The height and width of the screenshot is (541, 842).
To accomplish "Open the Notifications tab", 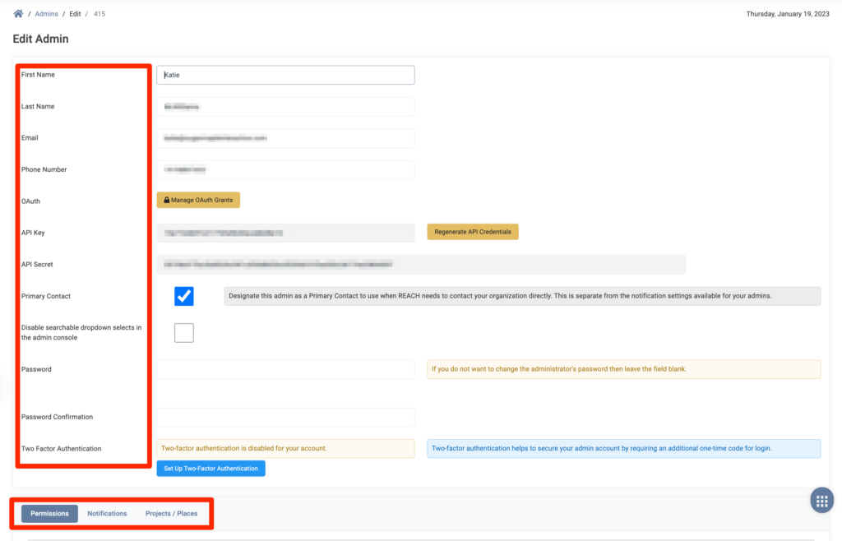I will pyautogui.click(x=107, y=514).
